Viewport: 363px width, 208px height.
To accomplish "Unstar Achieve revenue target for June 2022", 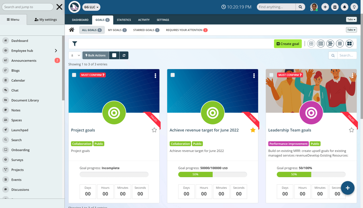I will pos(252,130).
